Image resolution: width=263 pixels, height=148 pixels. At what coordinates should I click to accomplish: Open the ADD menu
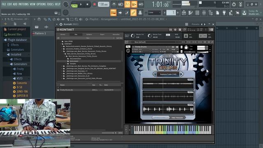pyautogui.click(x=15, y=4)
